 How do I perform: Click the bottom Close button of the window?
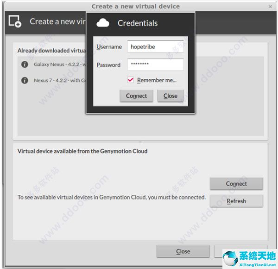[183, 251]
